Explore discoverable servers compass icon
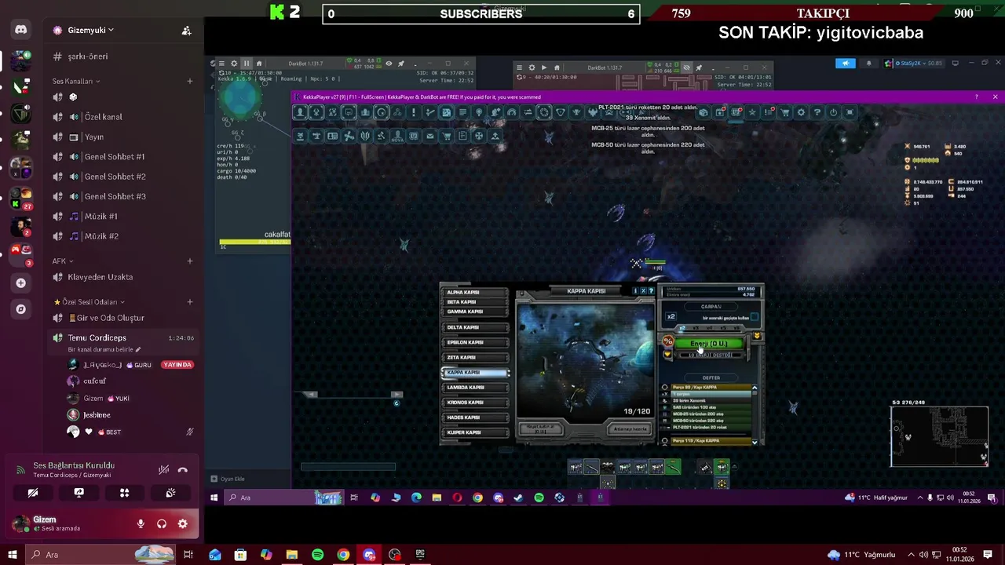Image resolution: width=1005 pixels, height=565 pixels. point(21,309)
